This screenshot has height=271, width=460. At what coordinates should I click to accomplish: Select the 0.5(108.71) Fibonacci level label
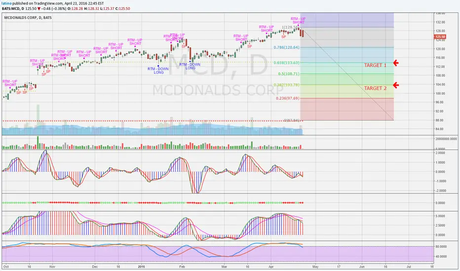click(x=289, y=74)
